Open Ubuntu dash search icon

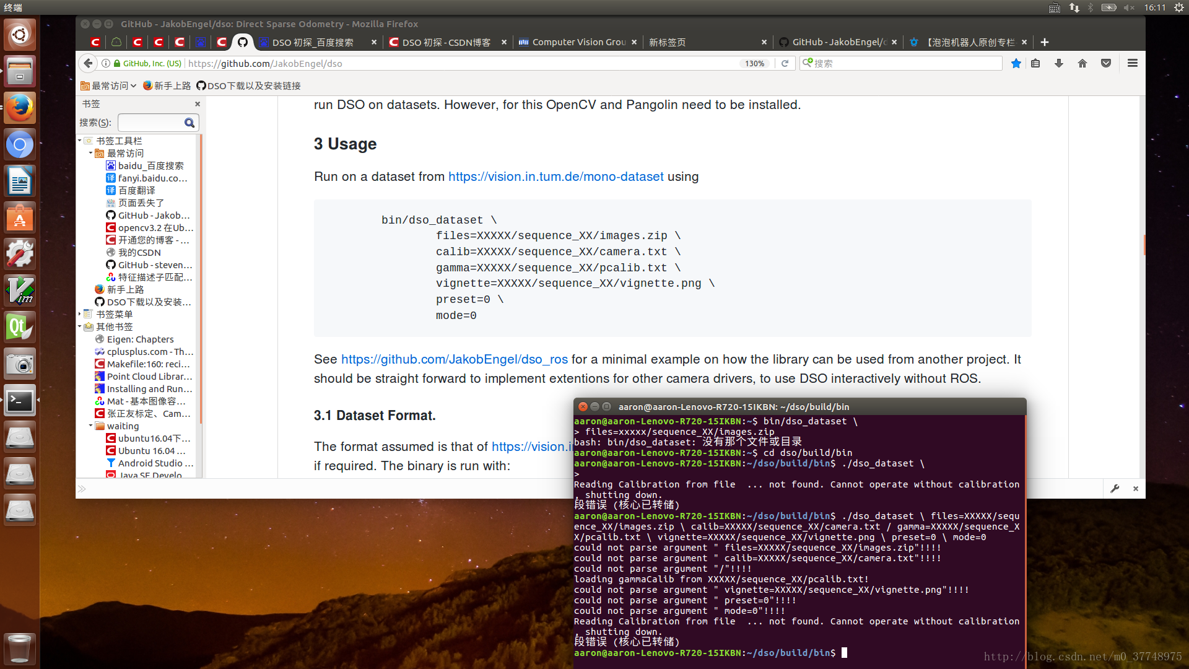(20, 35)
